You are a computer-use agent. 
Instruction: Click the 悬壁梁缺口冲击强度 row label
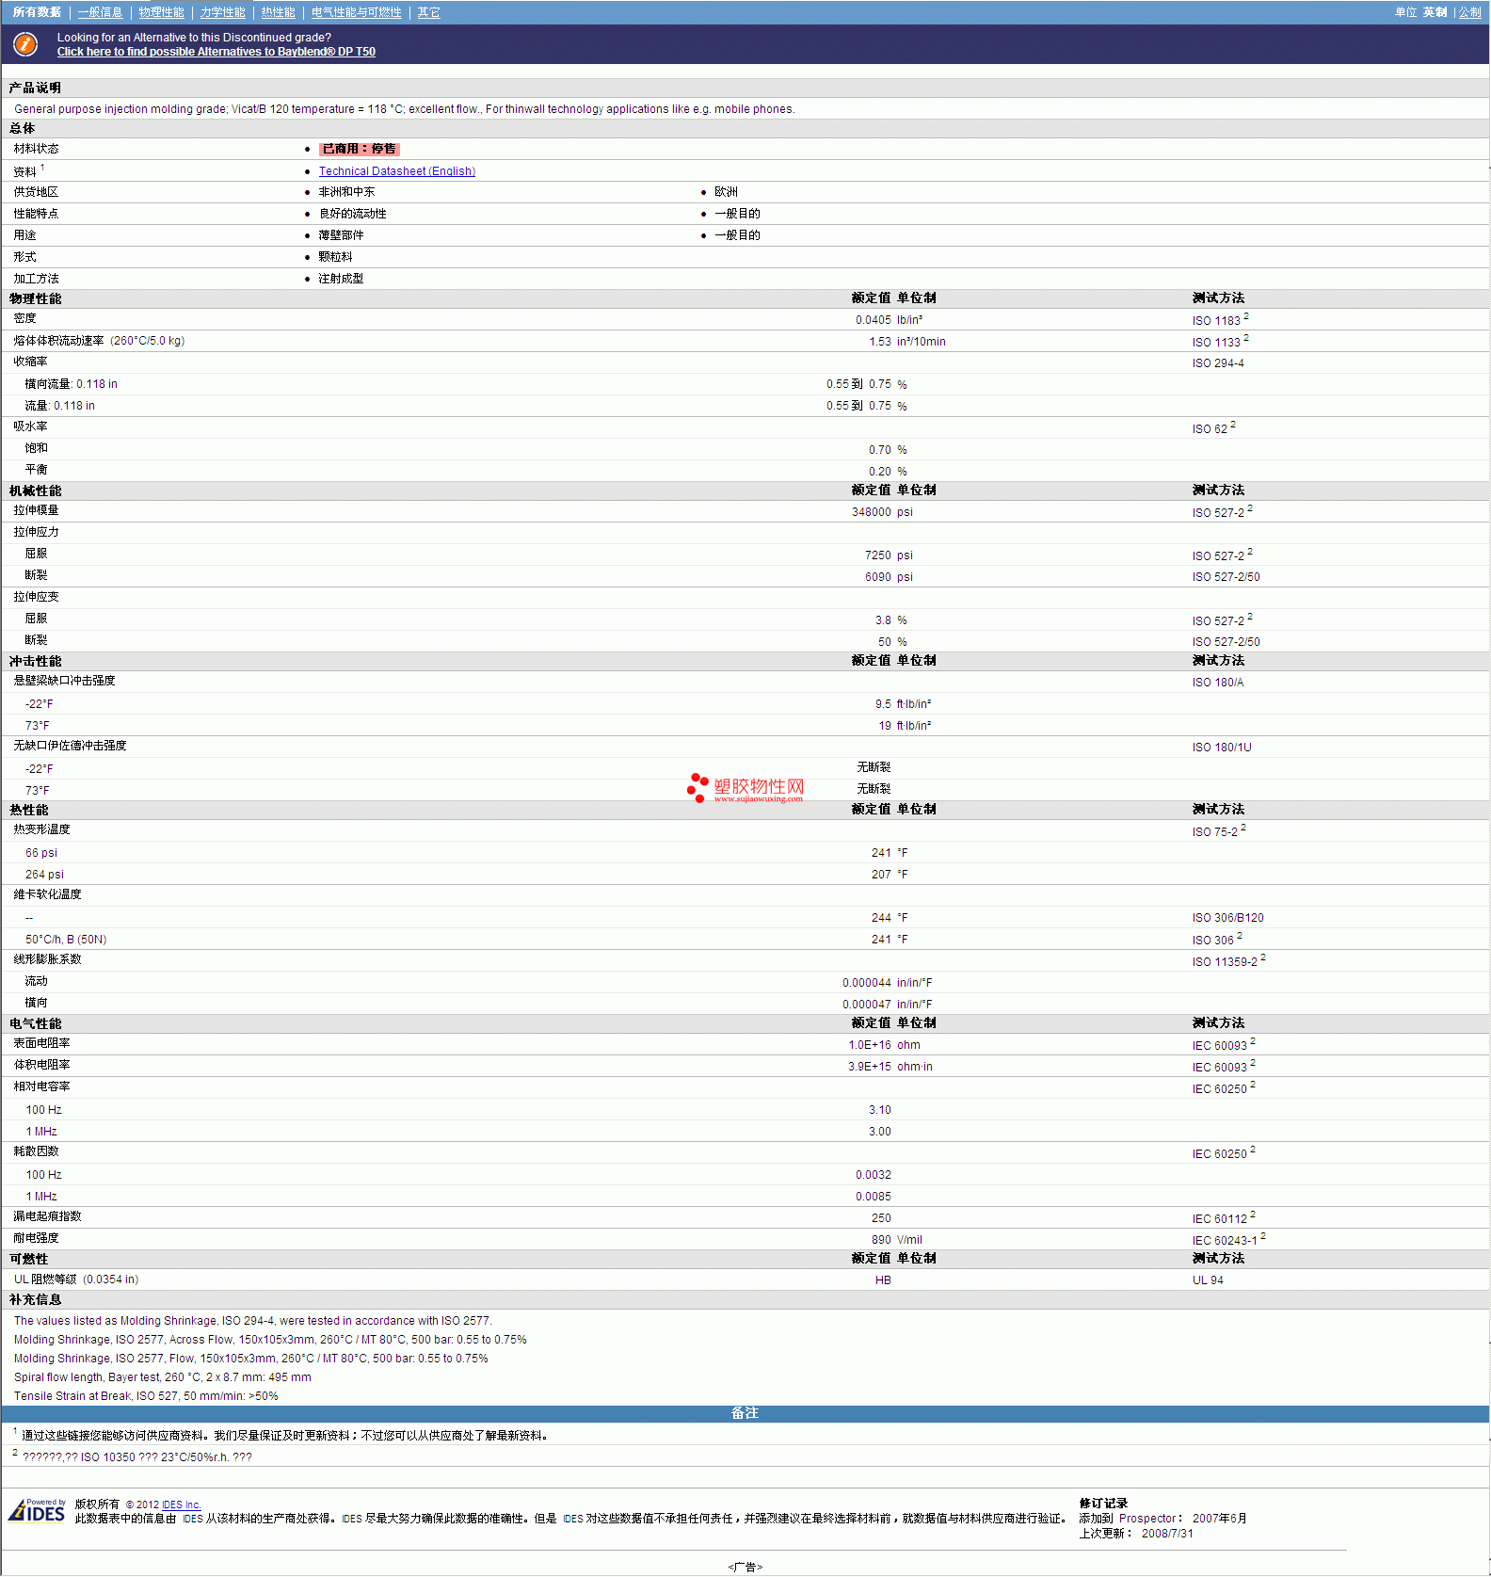(x=64, y=681)
